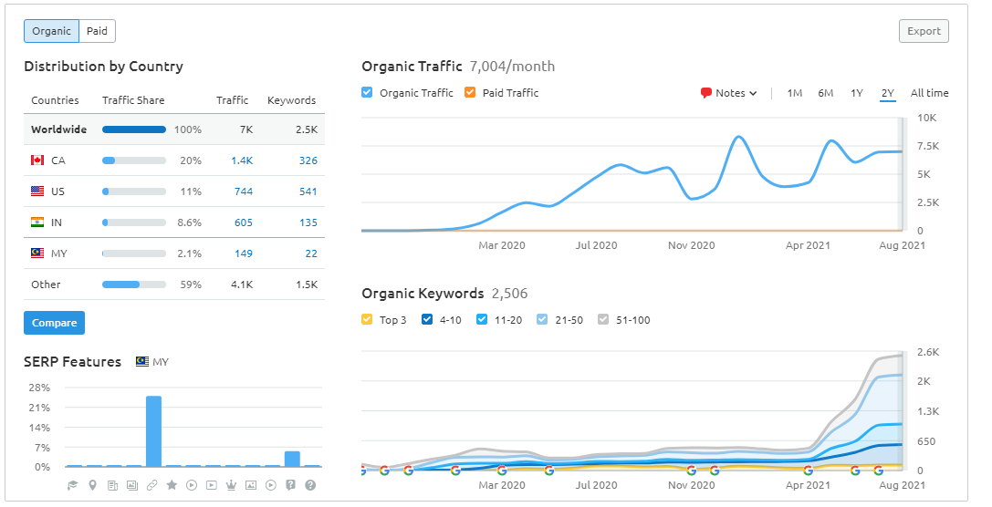Open the CA traffic value 1.4K link

pos(242,160)
